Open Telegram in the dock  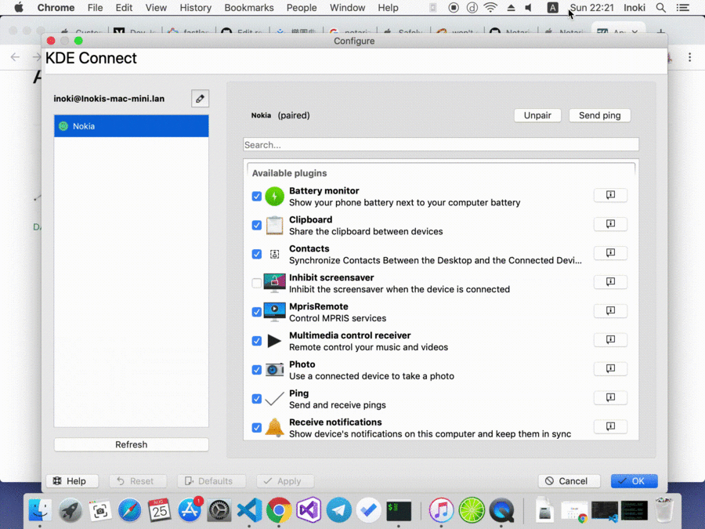[x=339, y=511]
